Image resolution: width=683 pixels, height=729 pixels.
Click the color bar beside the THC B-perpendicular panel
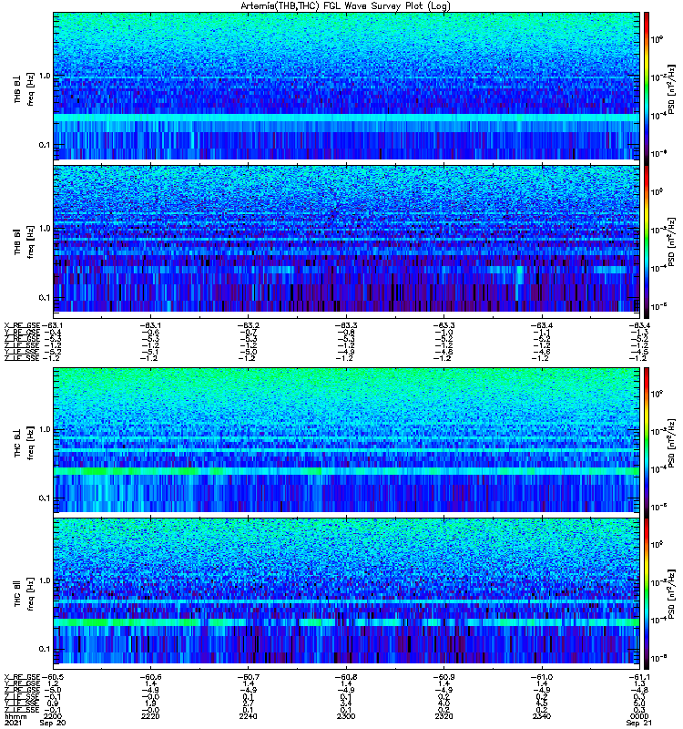coord(647,443)
